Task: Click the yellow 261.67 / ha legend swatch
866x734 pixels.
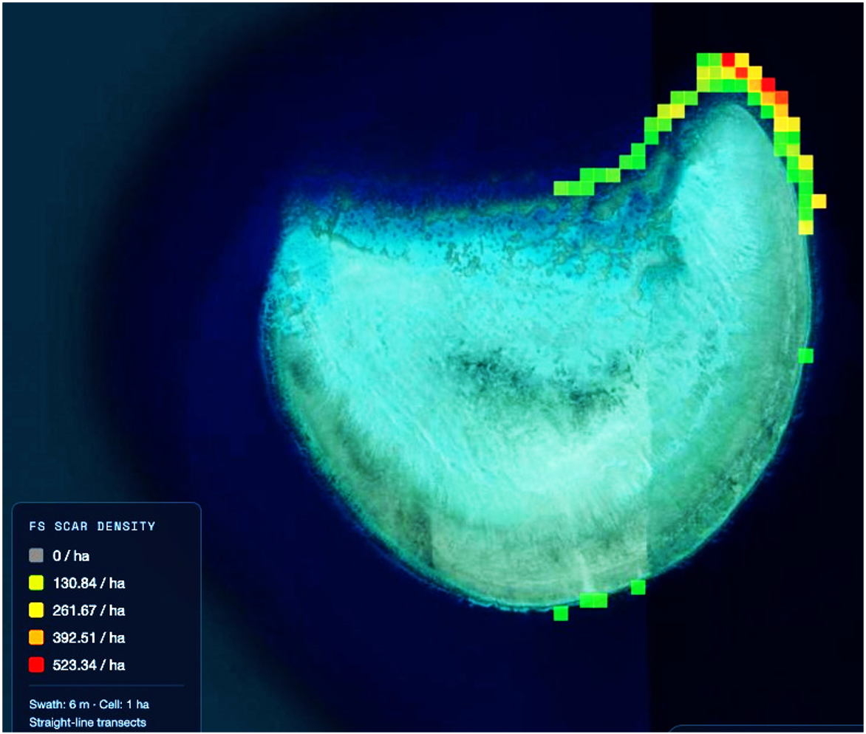Action: point(36,610)
